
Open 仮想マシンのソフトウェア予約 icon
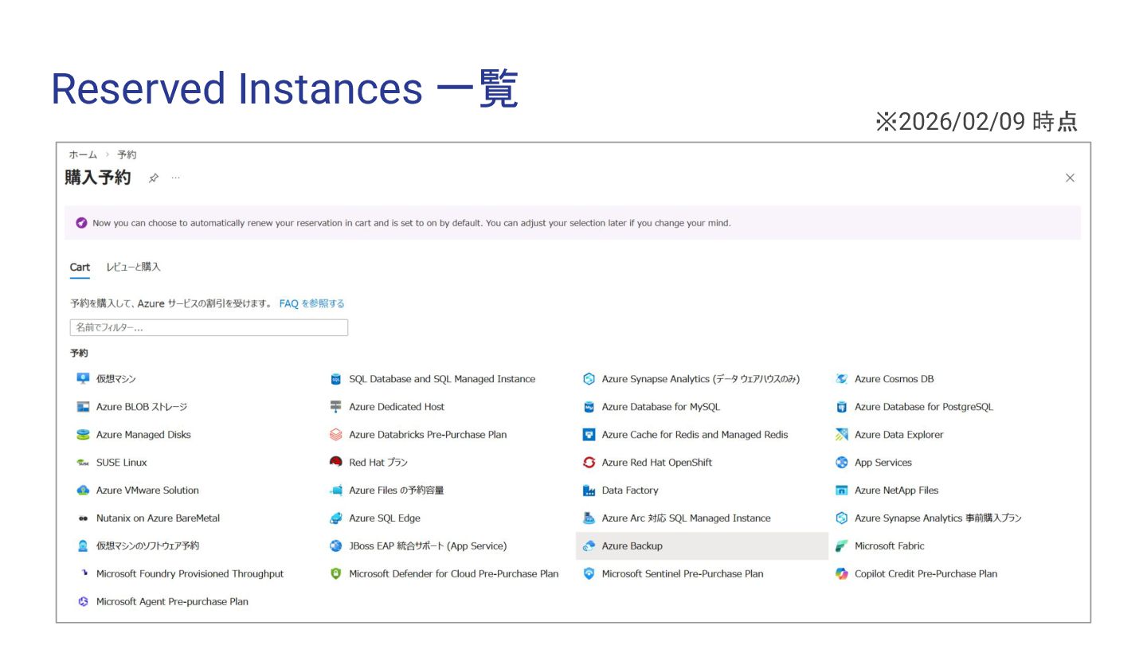click(83, 546)
